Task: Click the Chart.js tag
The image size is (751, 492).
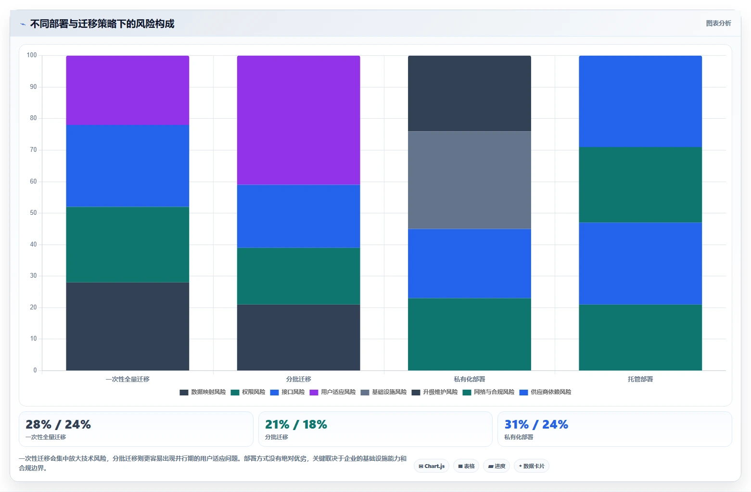Action: (x=432, y=466)
